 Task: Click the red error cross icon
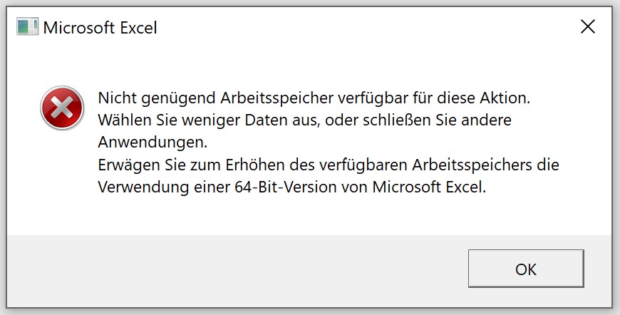click(x=62, y=108)
